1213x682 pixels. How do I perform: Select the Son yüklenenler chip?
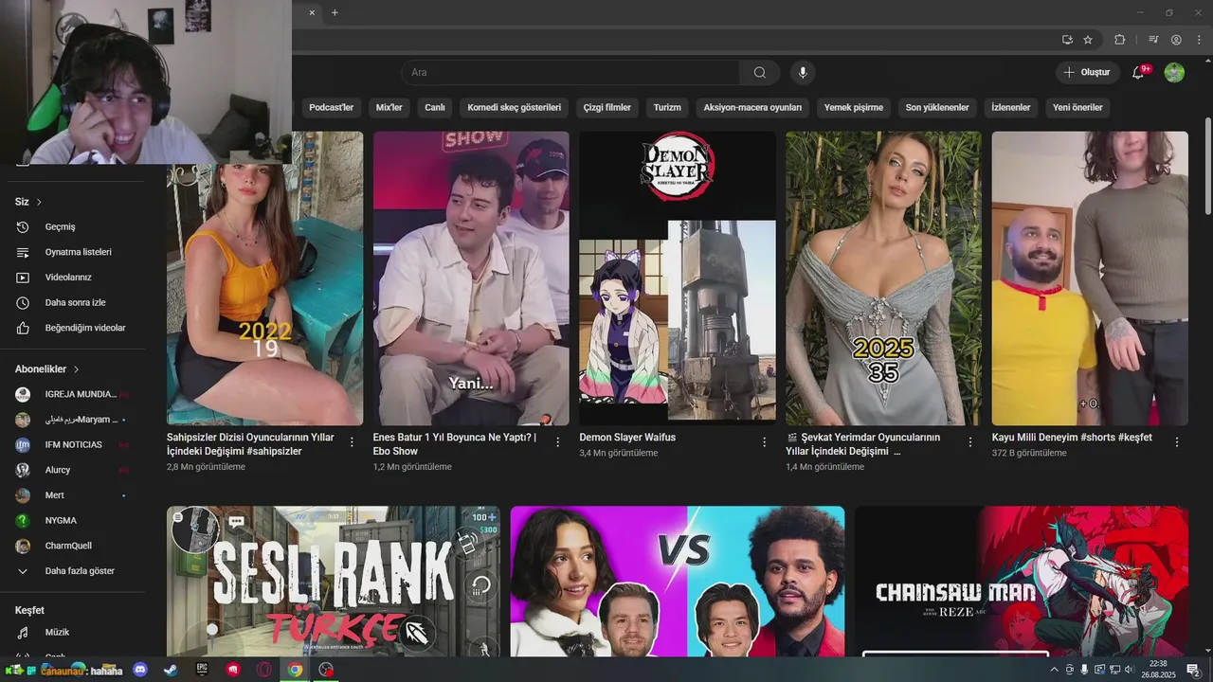coord(937,107)
